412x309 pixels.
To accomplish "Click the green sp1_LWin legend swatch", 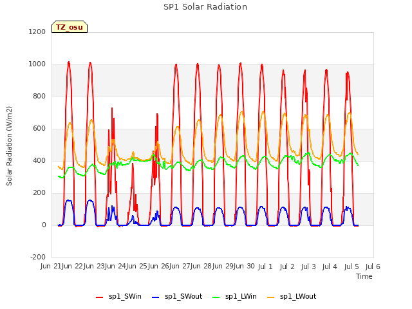I will [216, 297].
